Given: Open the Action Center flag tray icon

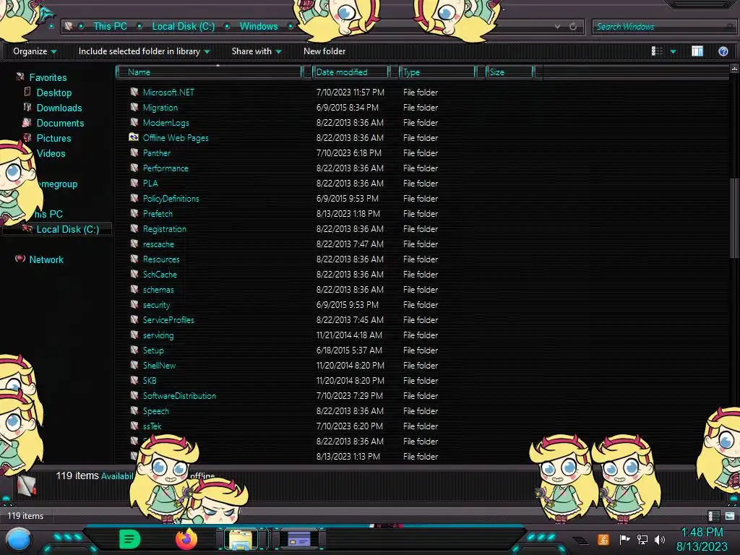Looking at the screenshot, I should [x=624, y=539].
